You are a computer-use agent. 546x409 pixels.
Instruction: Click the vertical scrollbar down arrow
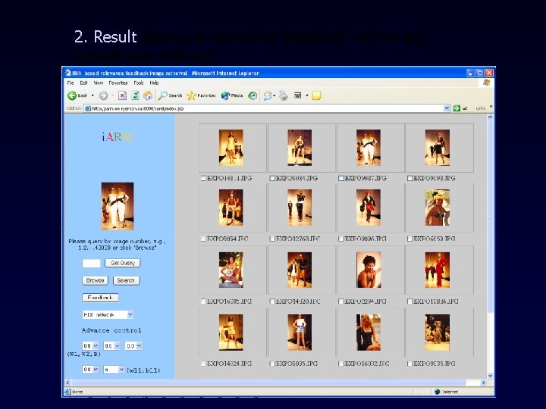pos(490,376)
